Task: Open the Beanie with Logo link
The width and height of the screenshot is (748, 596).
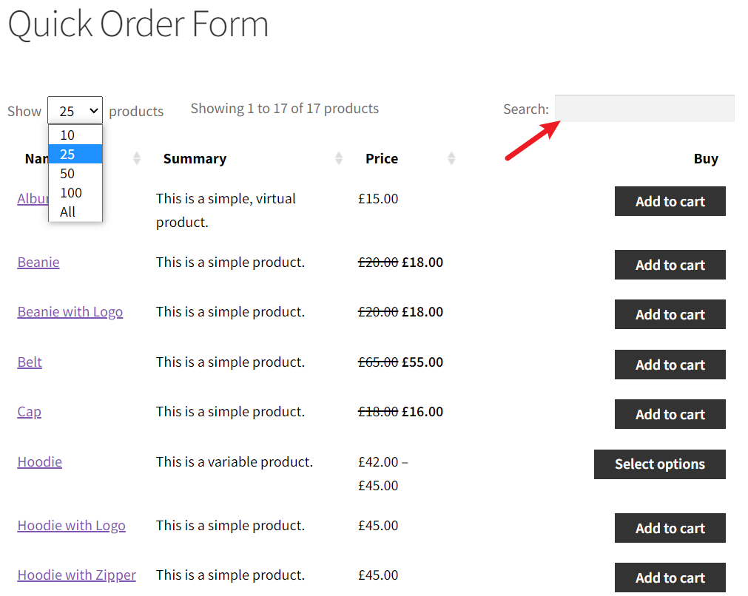Action: (70, 312)
